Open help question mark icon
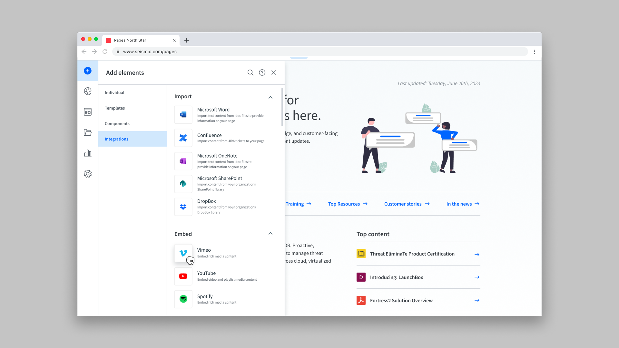Viewport: 619px width, 348px height. [x=262, y=72]
